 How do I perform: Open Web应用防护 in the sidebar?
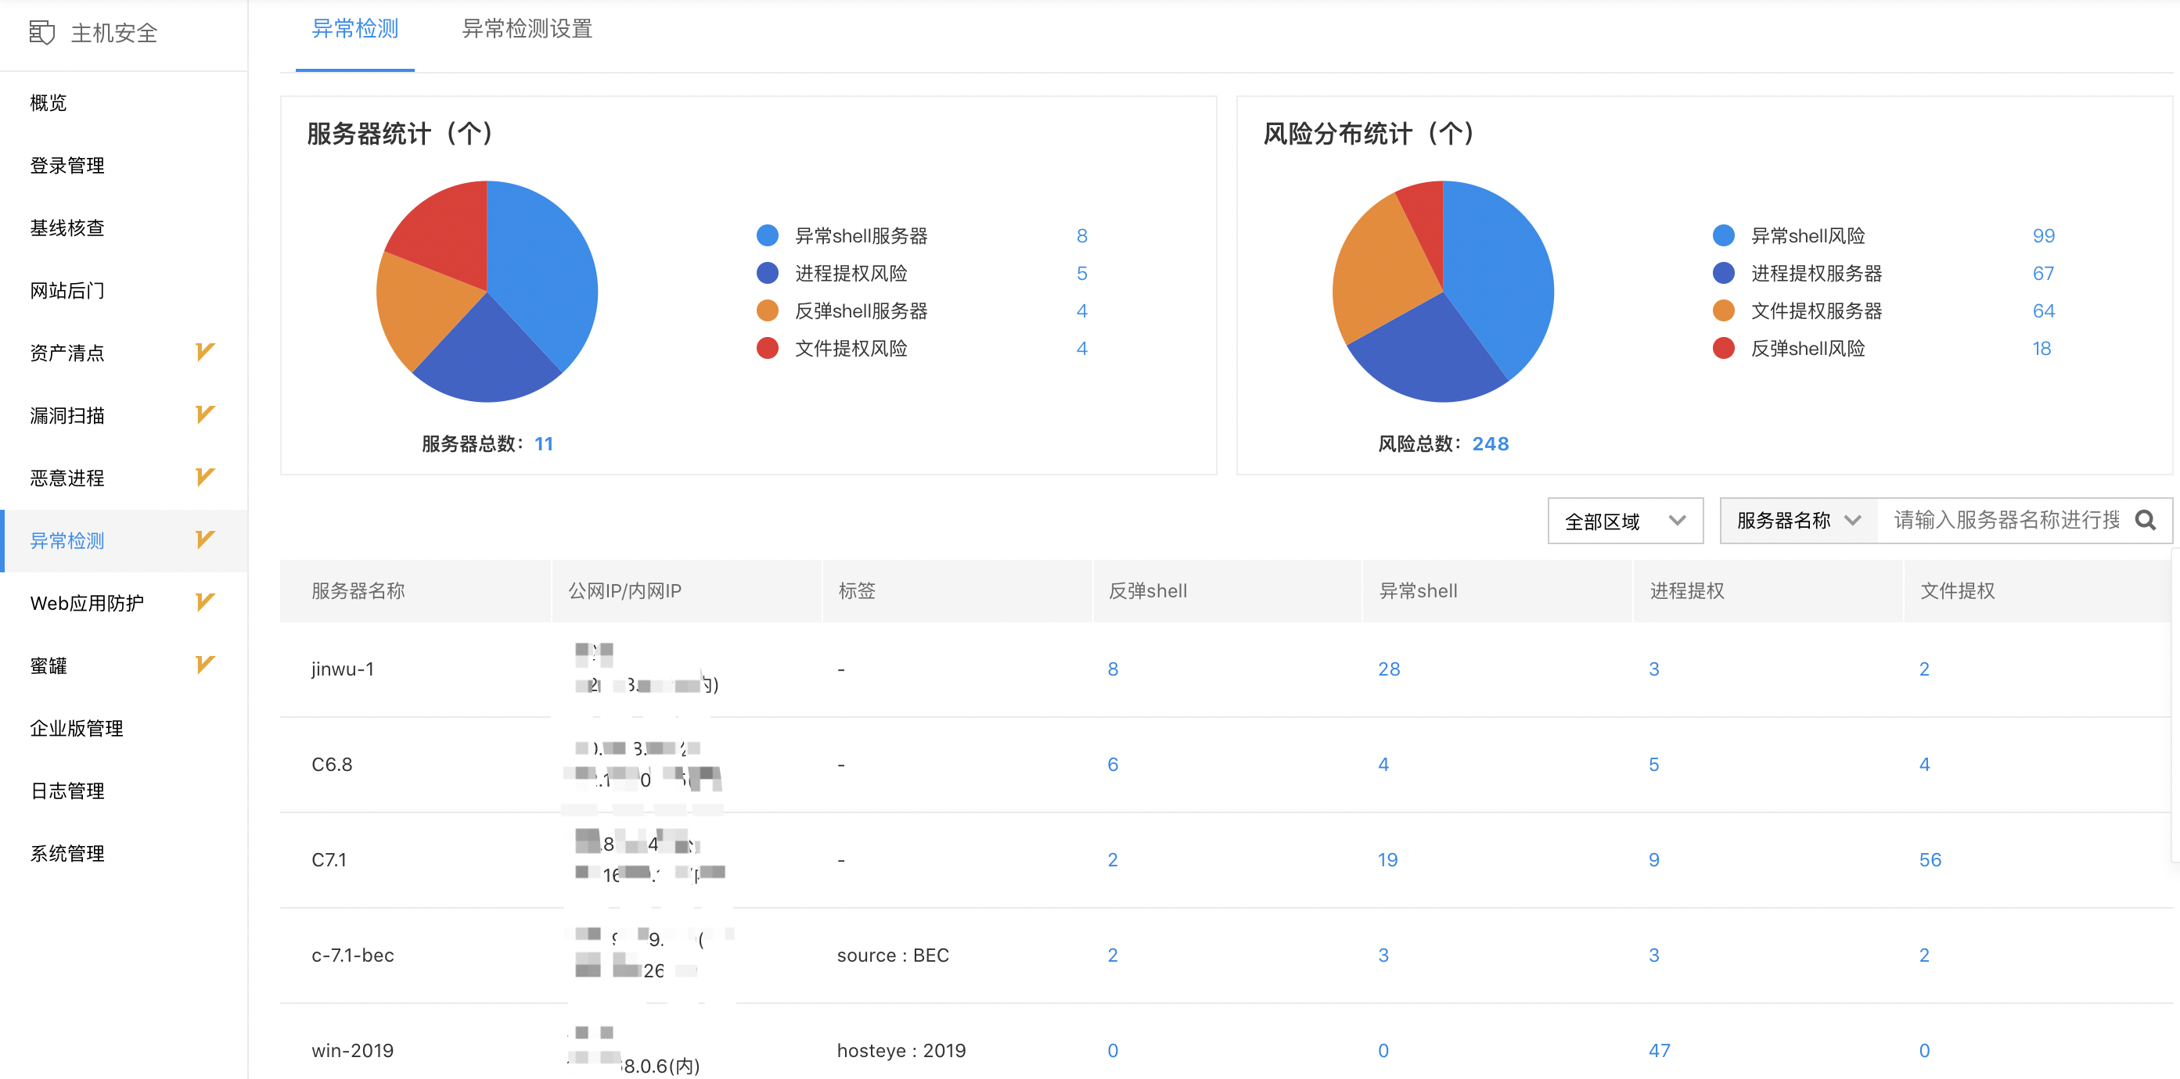86,604
